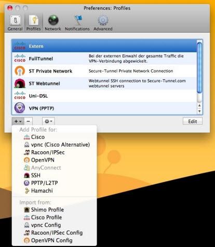Open the General preferences pane
215x247 pixels.
pos(15,23)
